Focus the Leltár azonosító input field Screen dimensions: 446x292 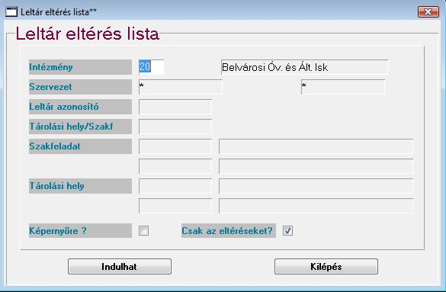175,107
